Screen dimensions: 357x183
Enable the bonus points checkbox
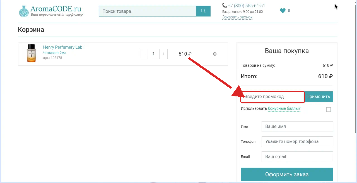coord(329,110)
